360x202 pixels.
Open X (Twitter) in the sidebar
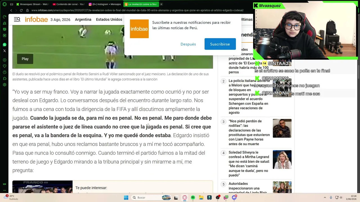click(4, 51)
